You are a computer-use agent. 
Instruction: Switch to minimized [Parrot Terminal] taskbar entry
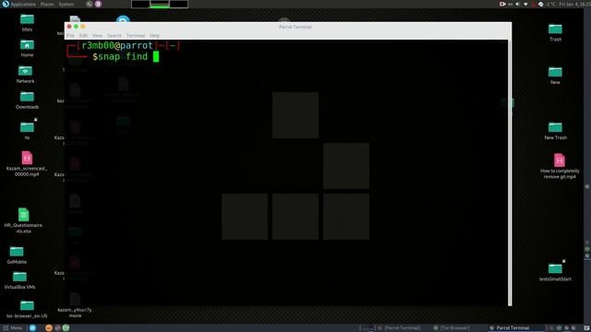coord(400,328)
